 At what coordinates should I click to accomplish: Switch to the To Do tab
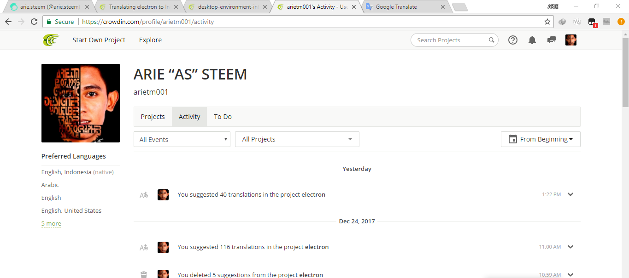click(x=223, y=117)
